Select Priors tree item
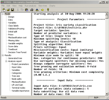Image resolution: width=109 pixels, height=100 pixels. [11, 35]
